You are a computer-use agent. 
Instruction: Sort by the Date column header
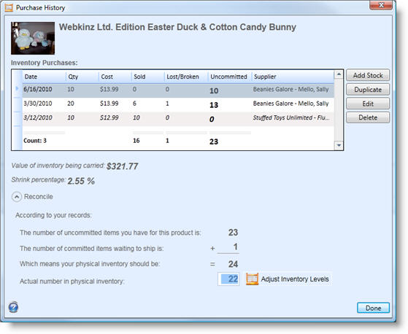click(44, 77)
